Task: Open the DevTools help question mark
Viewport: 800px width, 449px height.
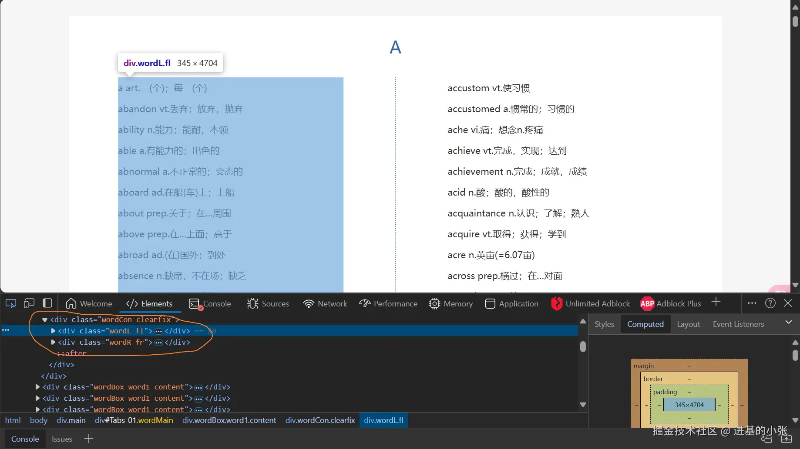Action: click(770, 303)
